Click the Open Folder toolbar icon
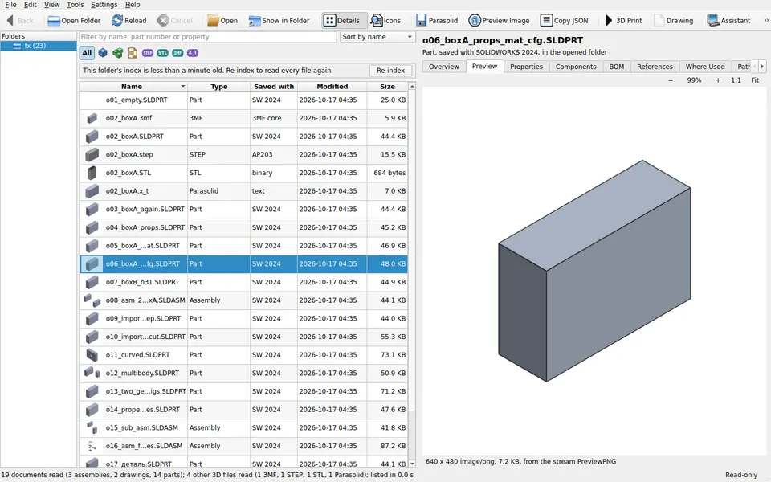This screenshot has height=482, width=771. 54,21
